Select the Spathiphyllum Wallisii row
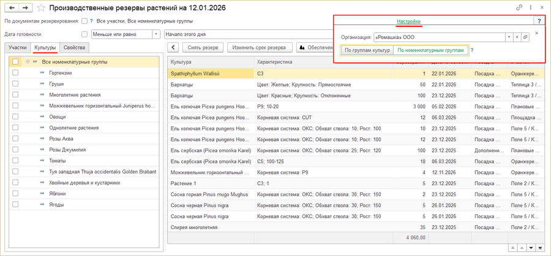The image size is (551, 256). pos(356,74)
